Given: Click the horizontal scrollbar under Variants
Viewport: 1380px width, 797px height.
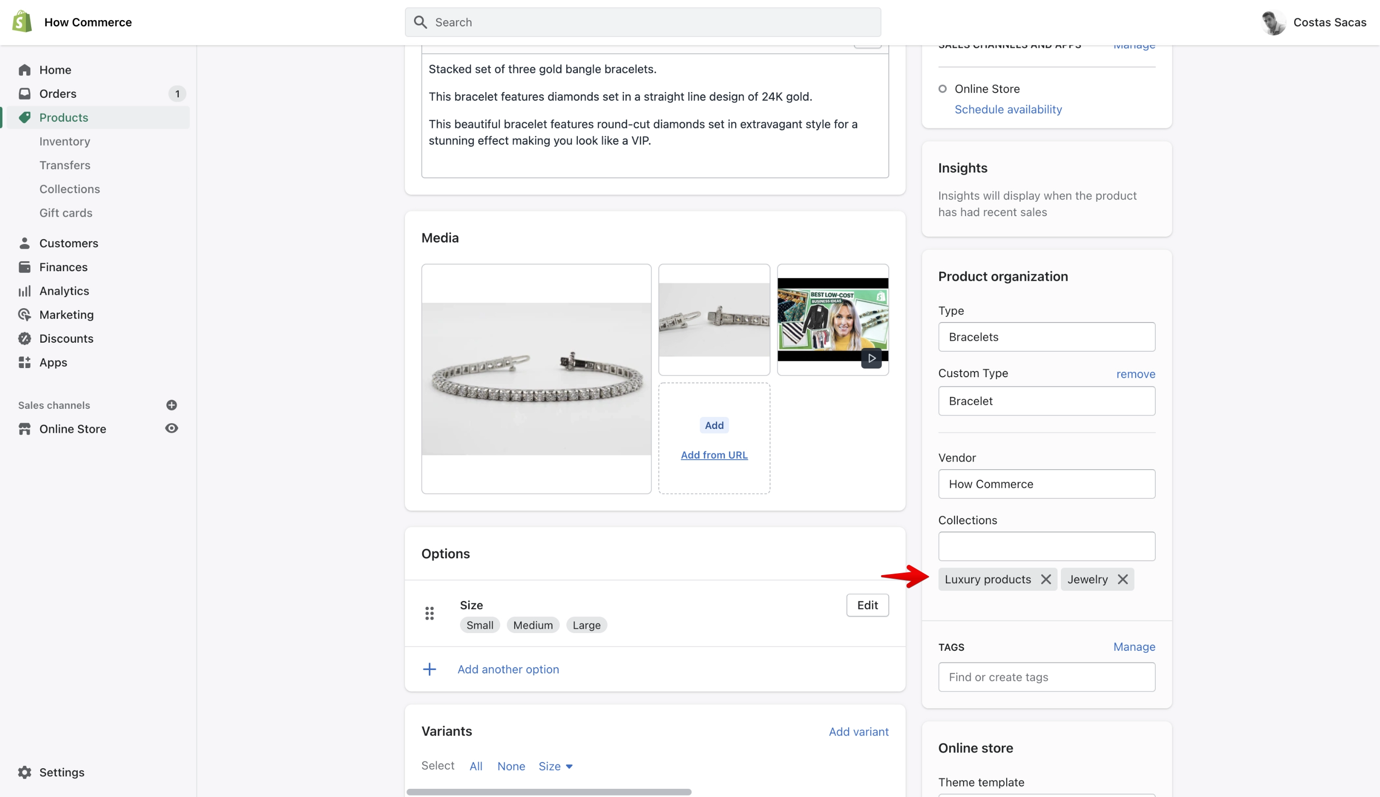Looking at the screenshot, I should (x=549, y=792).
